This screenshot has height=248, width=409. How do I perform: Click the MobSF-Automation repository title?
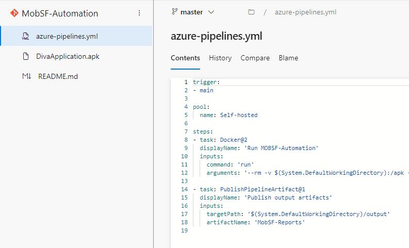60,13
